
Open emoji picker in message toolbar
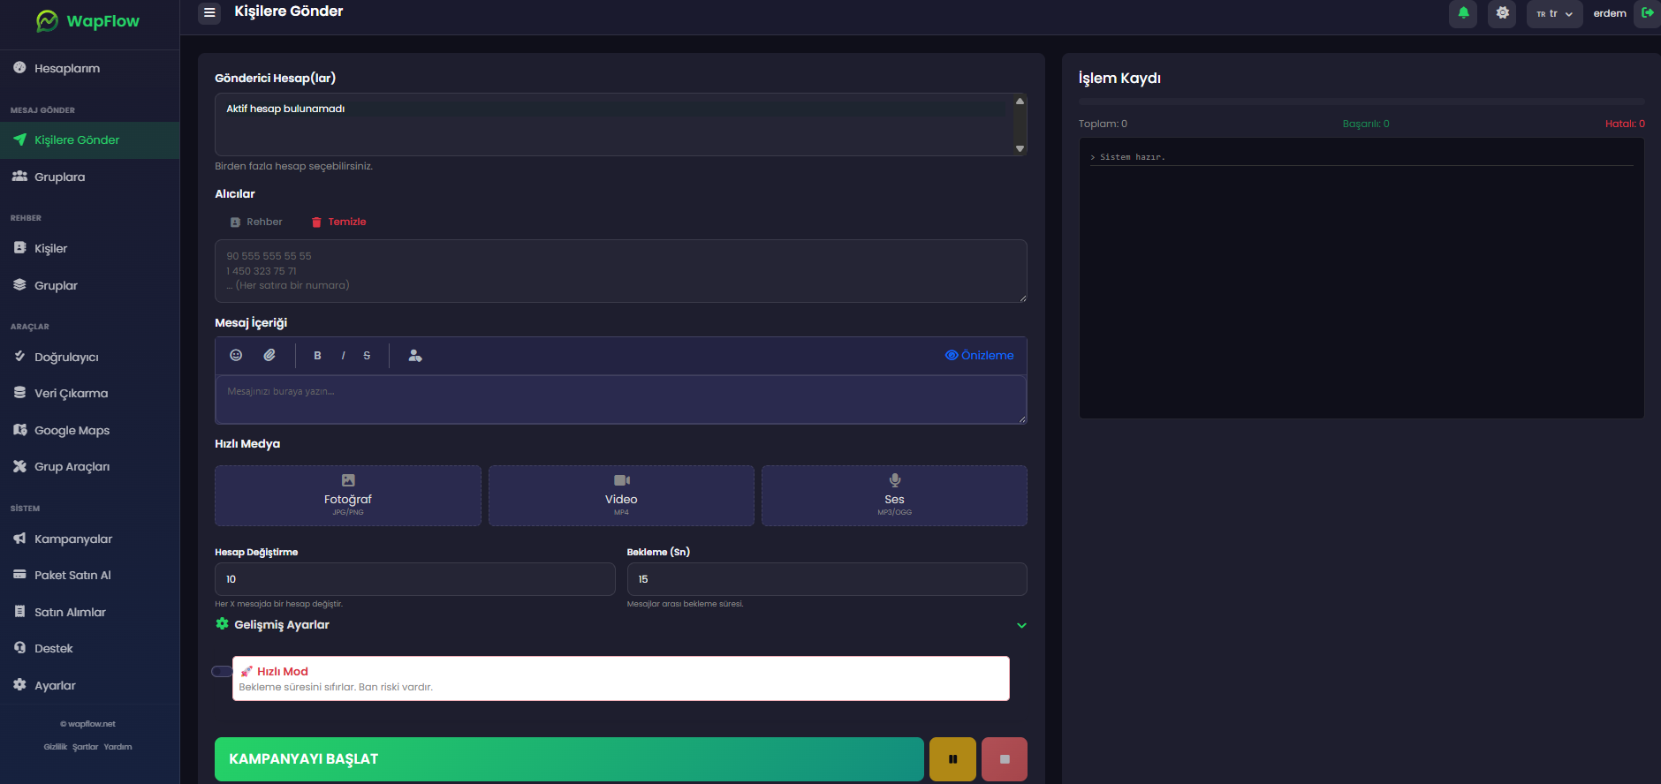(x=236, y=355)
